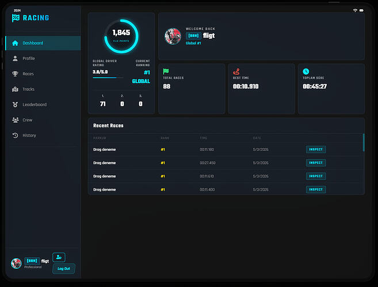Click the 00:10.910 best time value
378x287 pixels.
click(x=246, y=87)
